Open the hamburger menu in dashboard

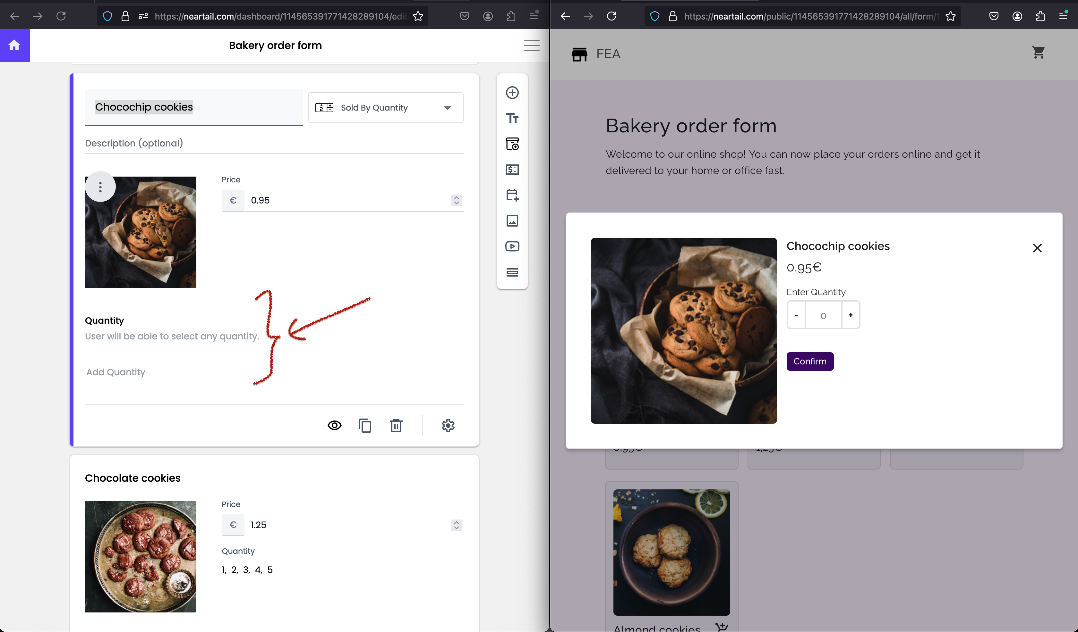(x=532, y=45)
